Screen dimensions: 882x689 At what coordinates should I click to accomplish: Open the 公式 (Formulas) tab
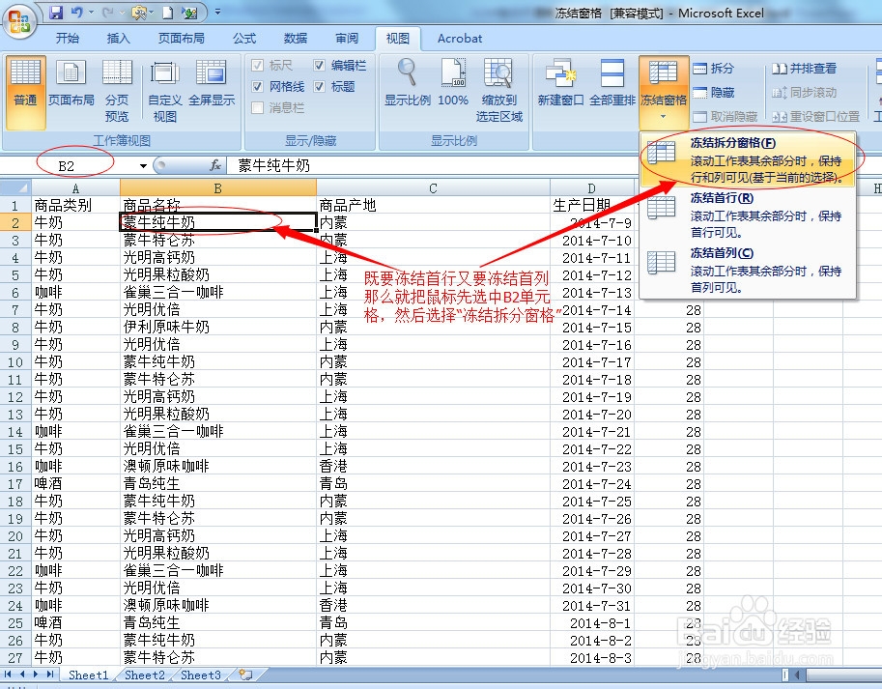coord(244,39)
